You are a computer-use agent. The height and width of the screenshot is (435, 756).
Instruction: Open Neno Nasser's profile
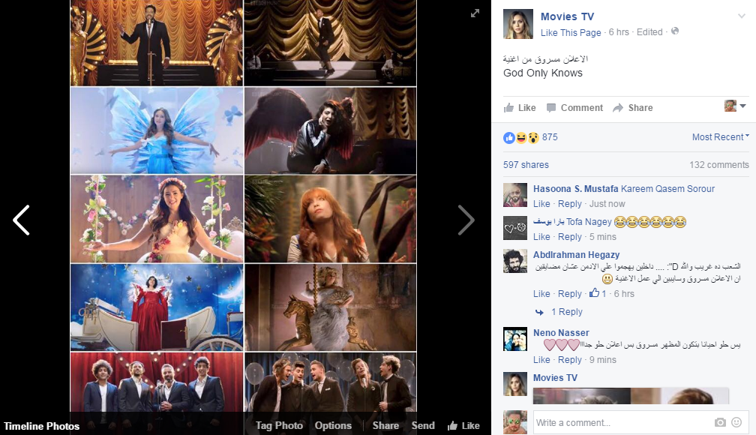point(561,333)
